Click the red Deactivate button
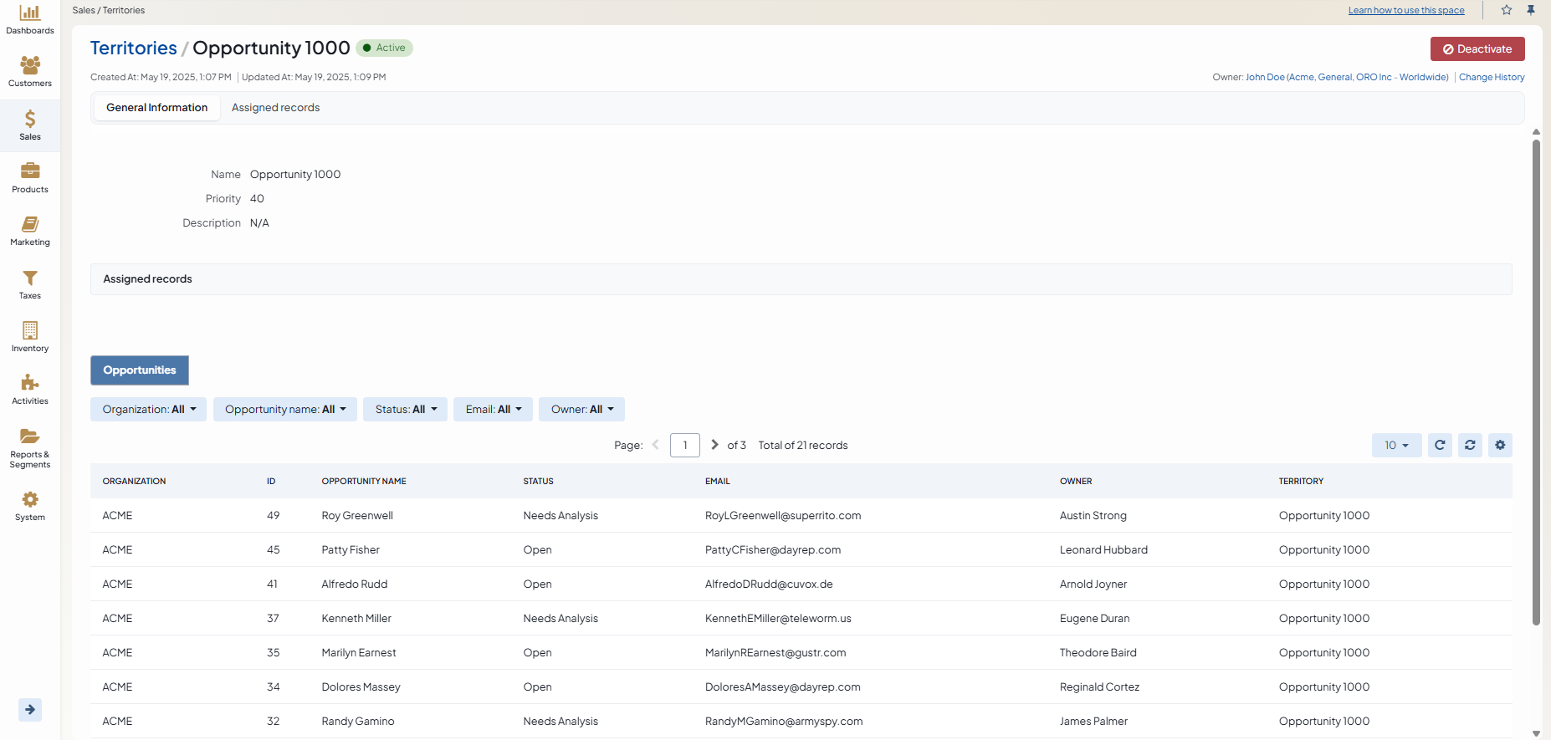 pos(1477,49)
